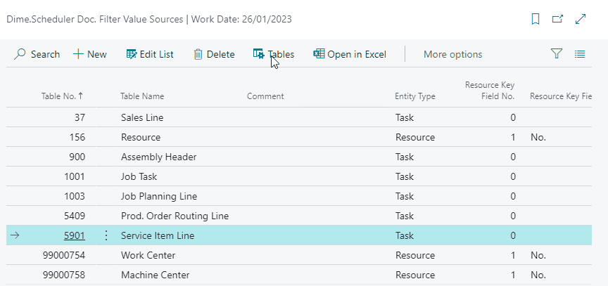
Task: Click Entity Type Resource in Machine Center row
Action: (415, 275)
